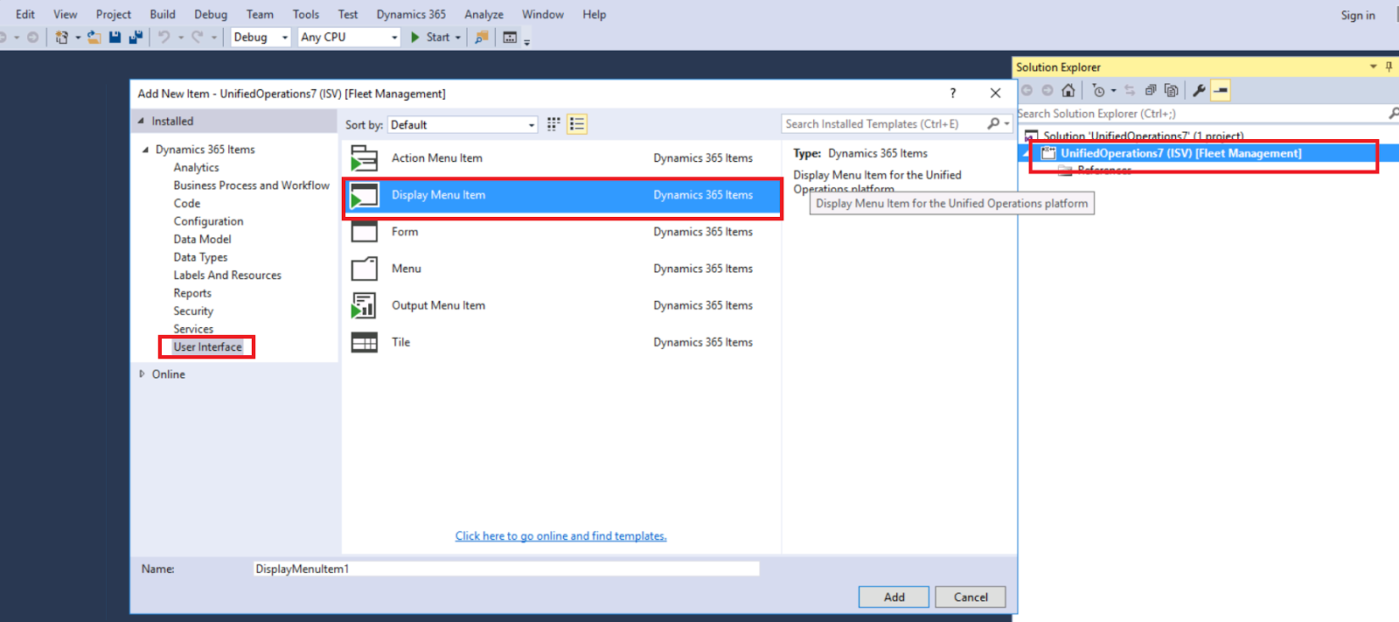Click the Add button
1399x622 pixels.
(x=894, y=597)
